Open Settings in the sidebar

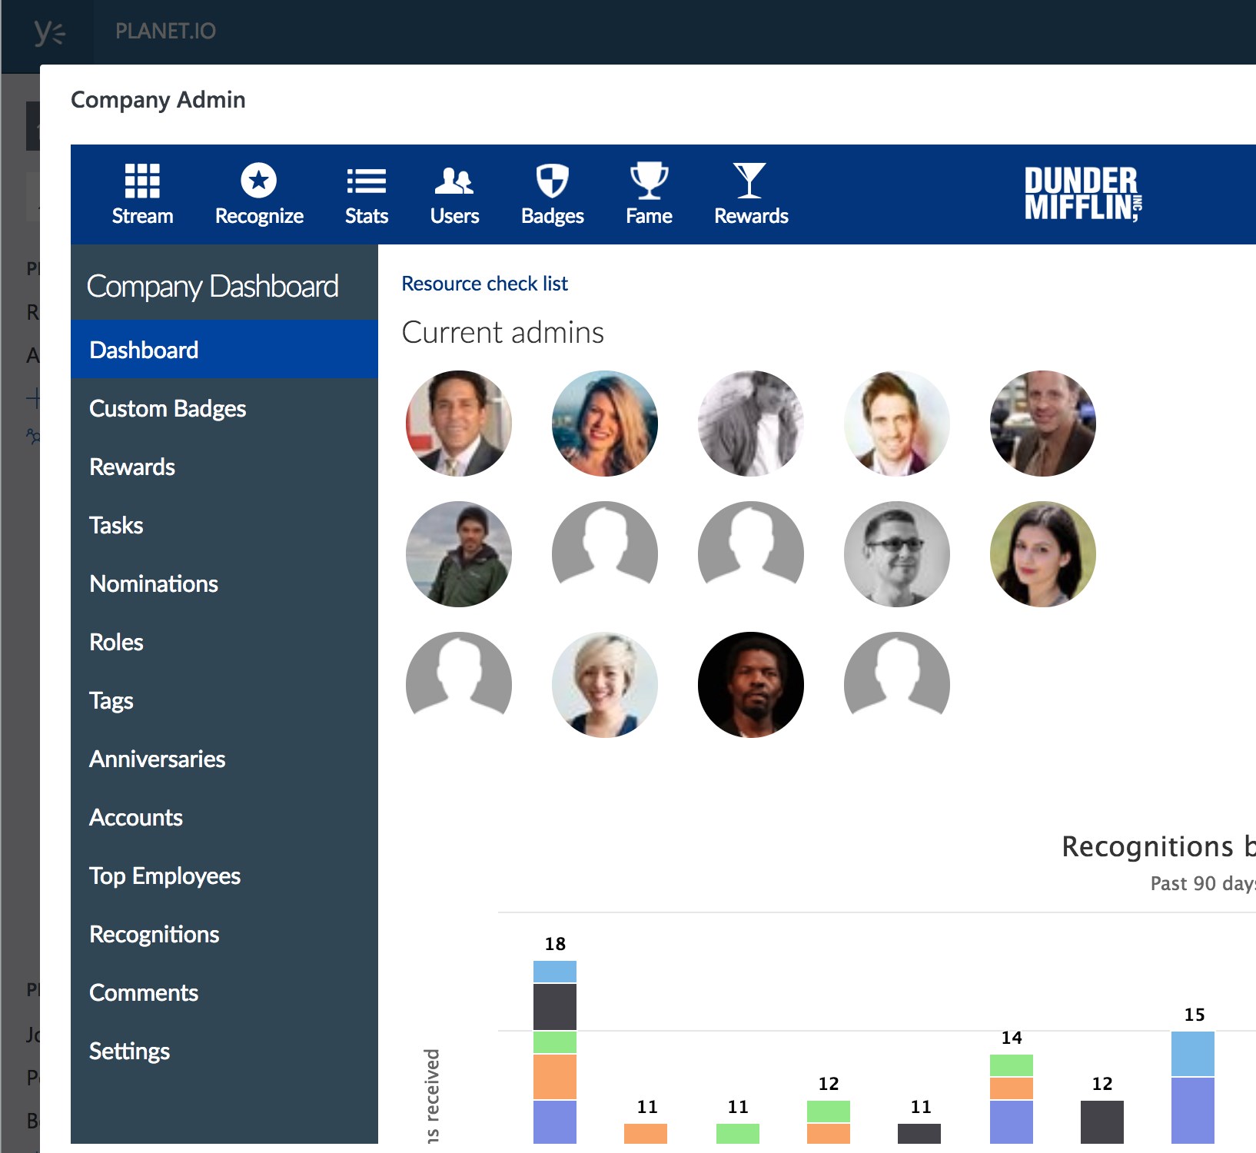(224, 1051)
